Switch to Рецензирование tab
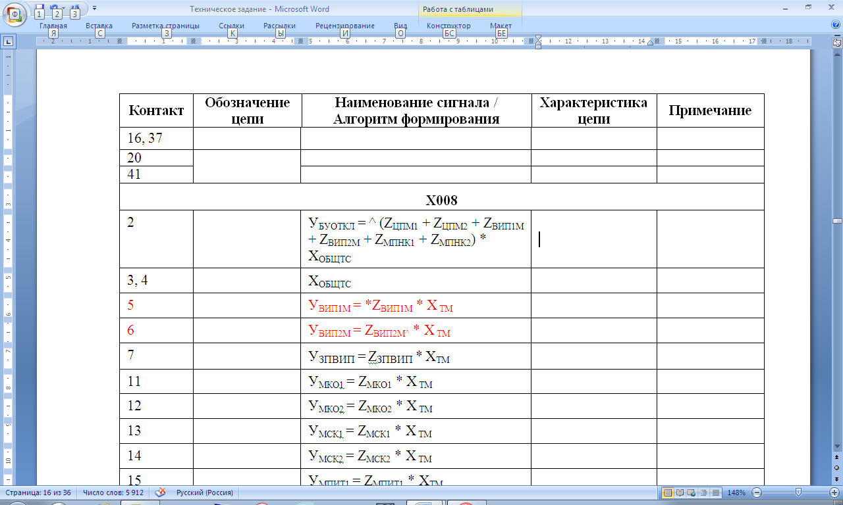 (x=345, y=26)
